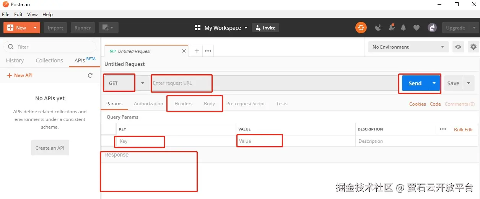Click the Value input field
Screen dimensions: 480x199
coord(295,141)
